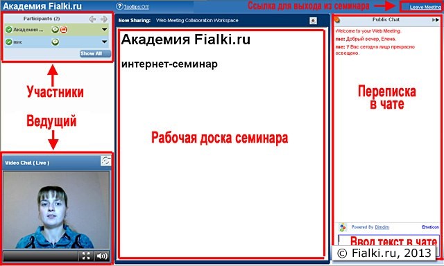Click the 'интернет-семинар' text on the whiteboard
This screenshot has width=444, height=266.
169,64
